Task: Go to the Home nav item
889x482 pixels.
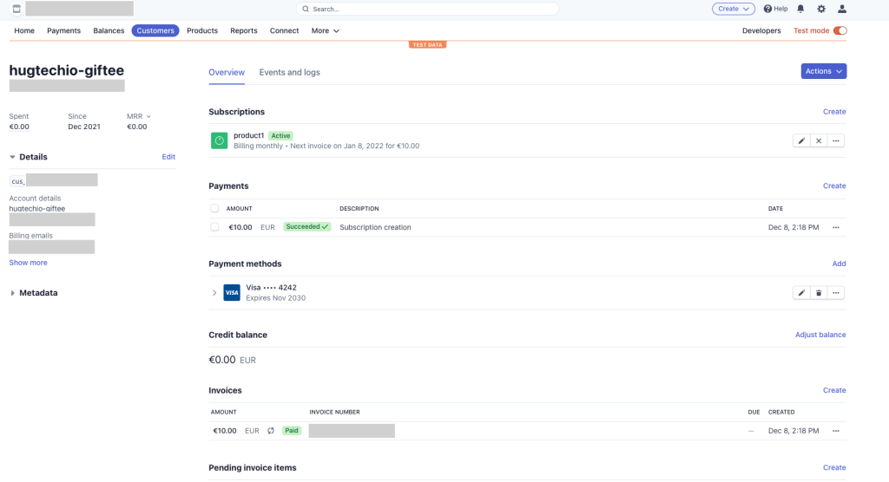Action: pos(24,30)
